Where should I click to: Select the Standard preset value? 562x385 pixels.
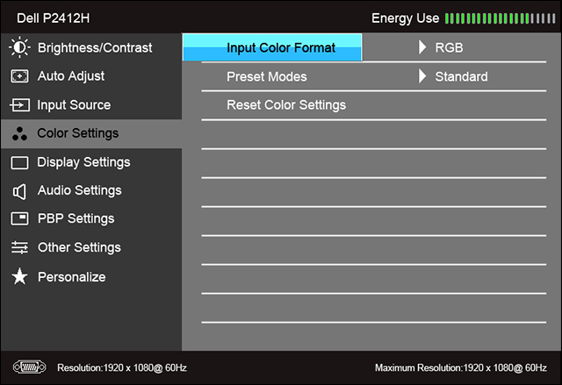pos(461,76)
